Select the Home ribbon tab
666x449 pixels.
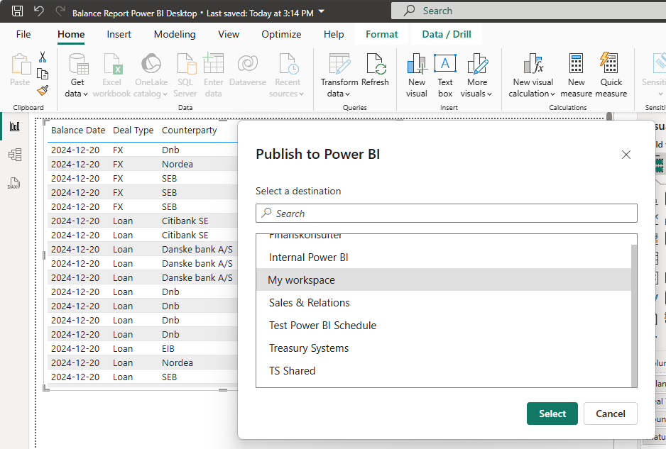click(x=71, y=34)
